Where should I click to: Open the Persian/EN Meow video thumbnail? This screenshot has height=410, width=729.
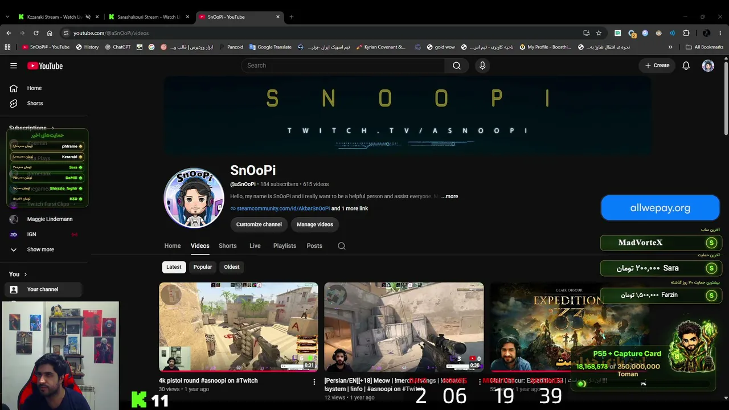click(x=404, y=327)
